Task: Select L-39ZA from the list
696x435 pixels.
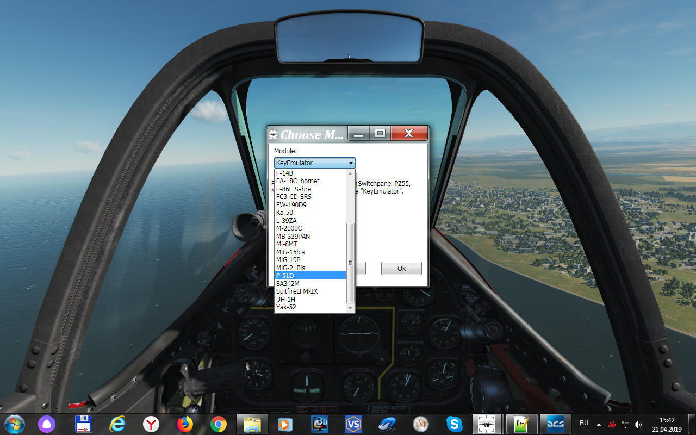Action: tap(310, 220)
